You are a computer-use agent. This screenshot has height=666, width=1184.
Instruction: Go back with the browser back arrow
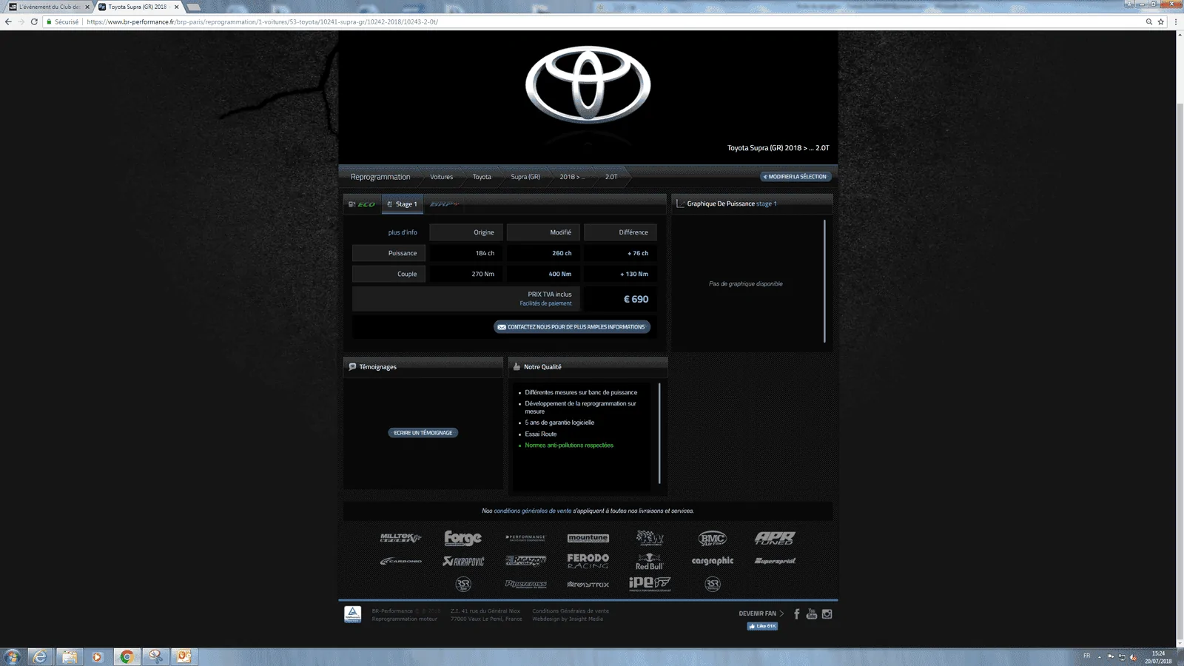(8, 21)
